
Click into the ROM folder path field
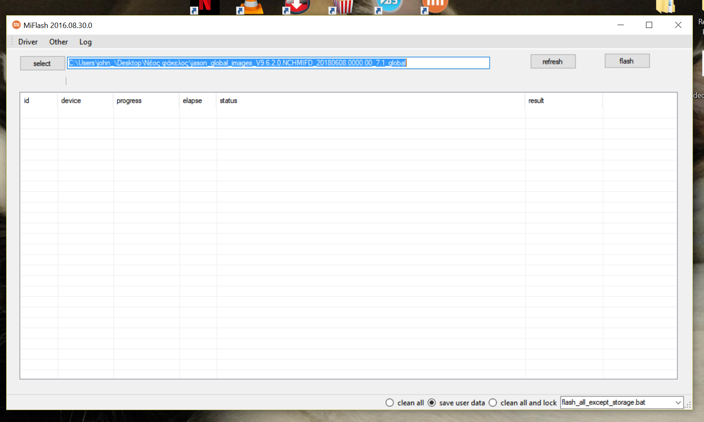click(279, 63)
